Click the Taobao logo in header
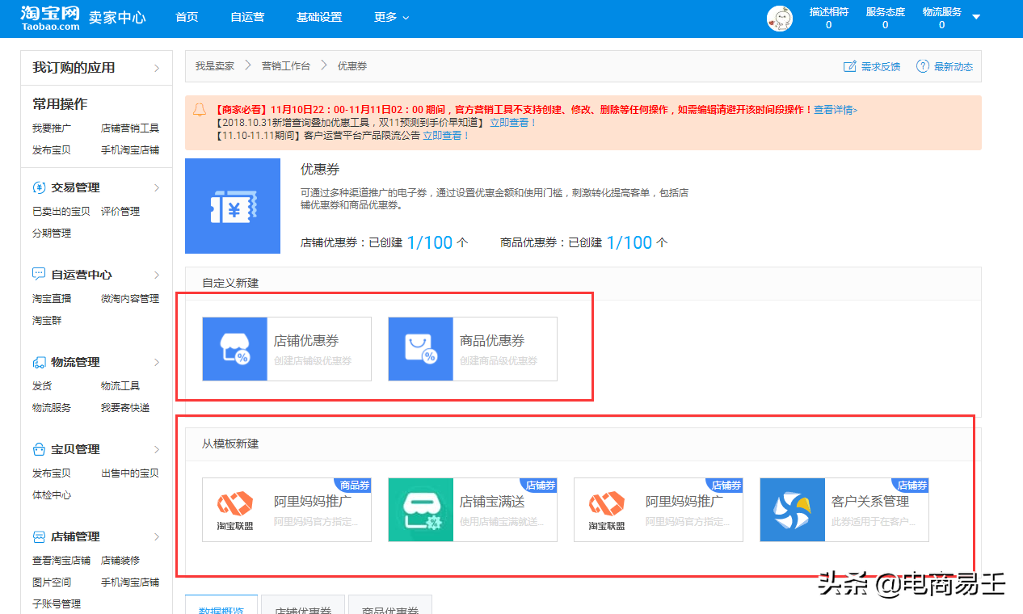The width and height of the screenshot is (1023, 614). click(x=50, y=18)
